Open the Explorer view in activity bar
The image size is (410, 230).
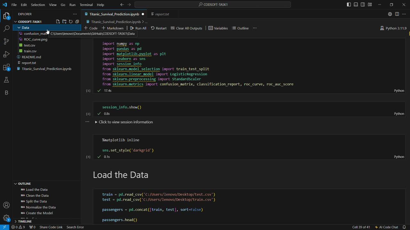(x=6, y=16)
